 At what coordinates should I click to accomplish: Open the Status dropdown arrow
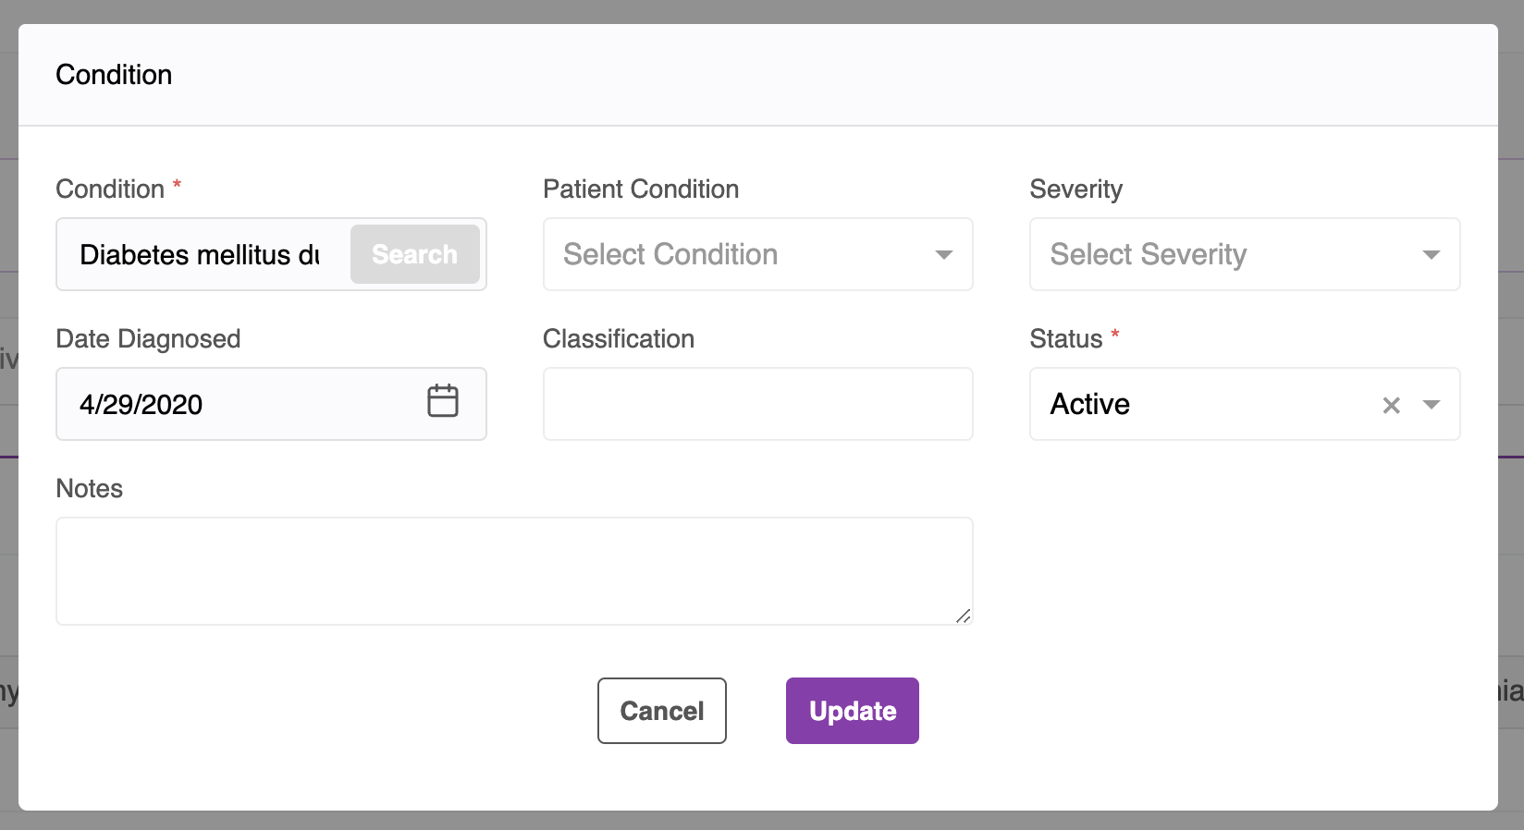(x=1431, y=405)
